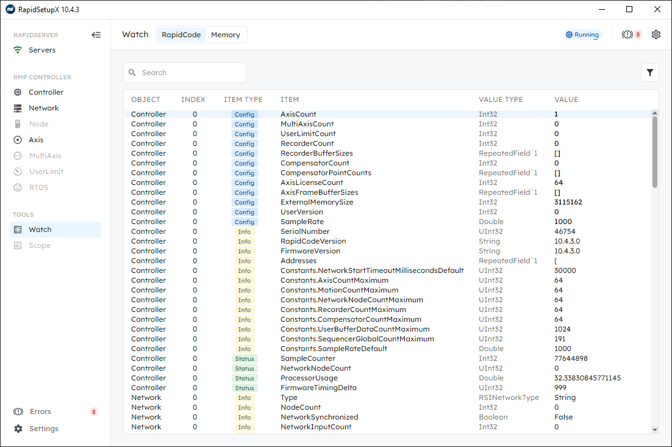672x447 pixels.
Task: Select the NetworkInputCount item
Action: pyautogui.click(x=316, y=427)
